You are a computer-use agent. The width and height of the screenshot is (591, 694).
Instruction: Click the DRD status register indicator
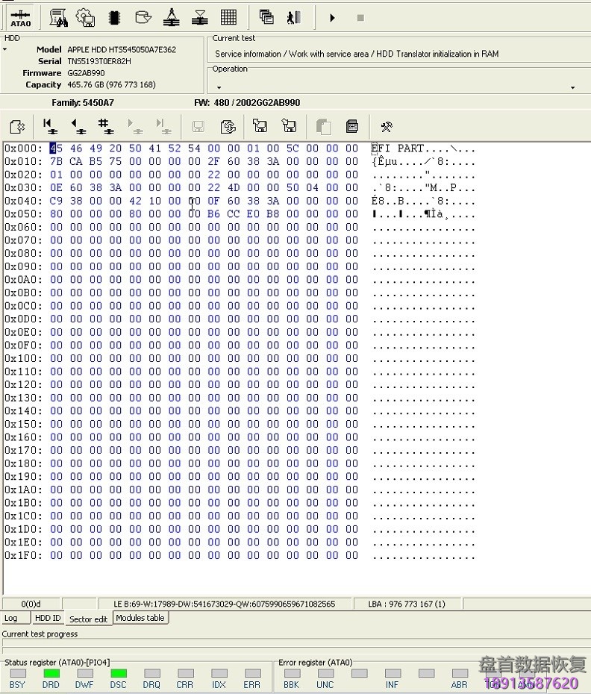pyautogui.click(x=51, y=673)
